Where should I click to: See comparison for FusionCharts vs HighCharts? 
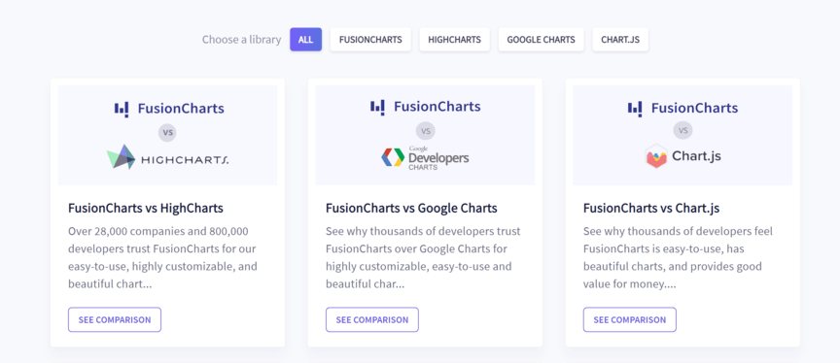pyautogui.click(x=115, y=319)
